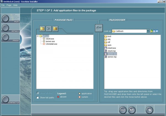Click the move-left arrow button between panels

(x=99, y=28)
